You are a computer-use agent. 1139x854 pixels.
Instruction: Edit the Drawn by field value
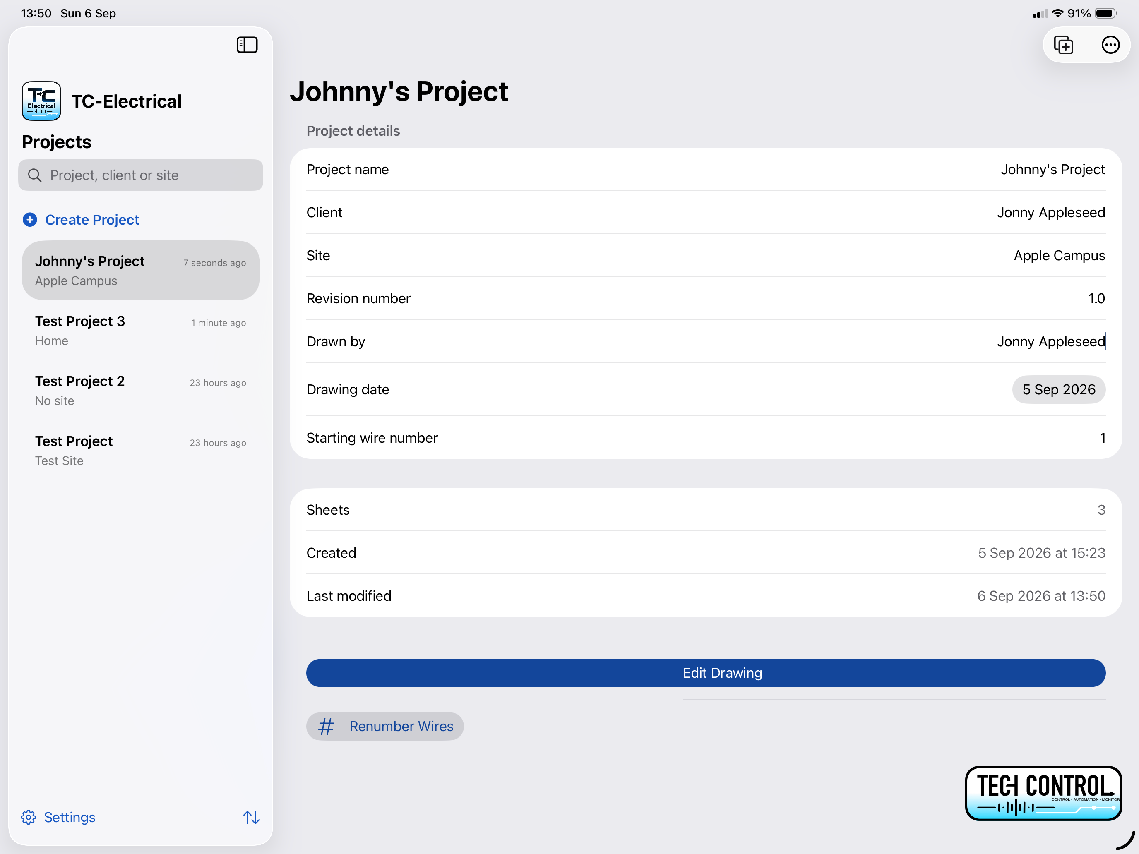(x=1051, y=341)
